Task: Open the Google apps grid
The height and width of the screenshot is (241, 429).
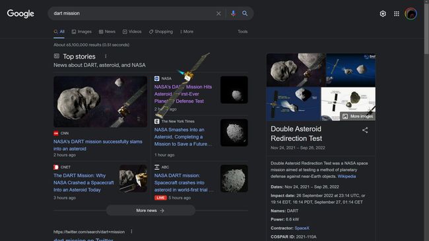Action: pyautogui.click(x=397, y=14)
